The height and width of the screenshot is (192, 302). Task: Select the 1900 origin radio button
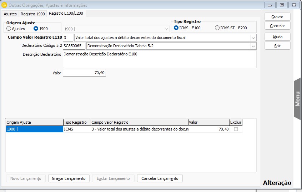click(36, 29)
